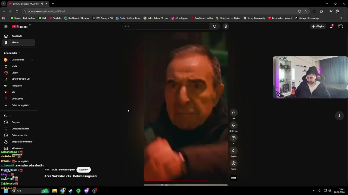Open Pangvoss channel subscription

(18, 86)
